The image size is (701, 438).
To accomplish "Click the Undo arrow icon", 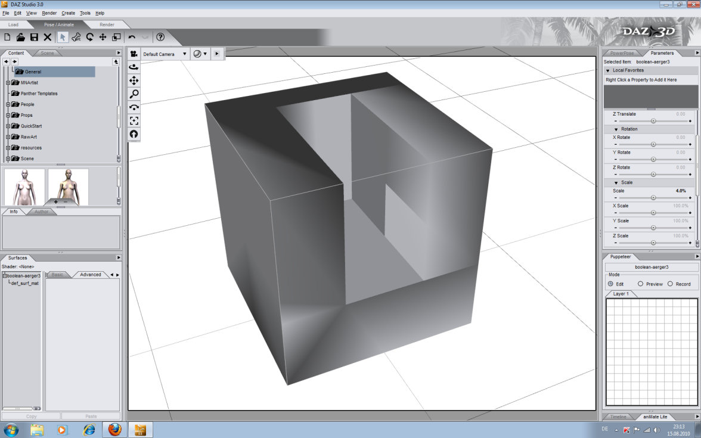I will (132, 37).
